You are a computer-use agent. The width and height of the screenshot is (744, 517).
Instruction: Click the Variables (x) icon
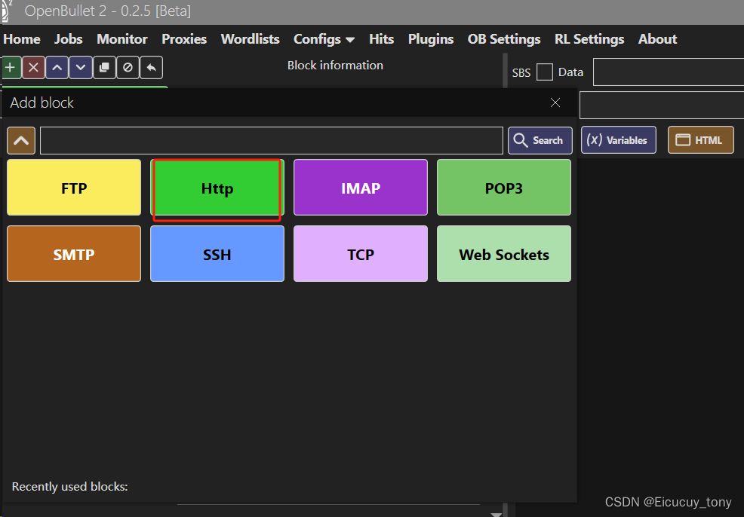594,139
